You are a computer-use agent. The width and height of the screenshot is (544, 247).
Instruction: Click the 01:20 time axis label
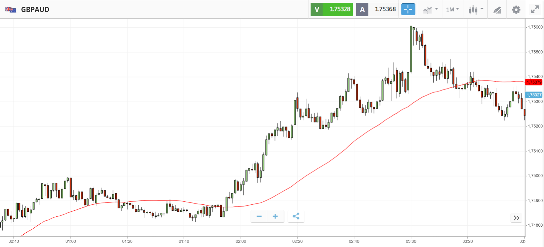(x=127, y=241)
